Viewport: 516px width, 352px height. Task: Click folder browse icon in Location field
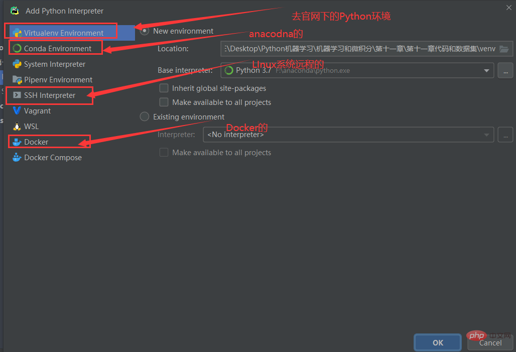pos(504,49)
